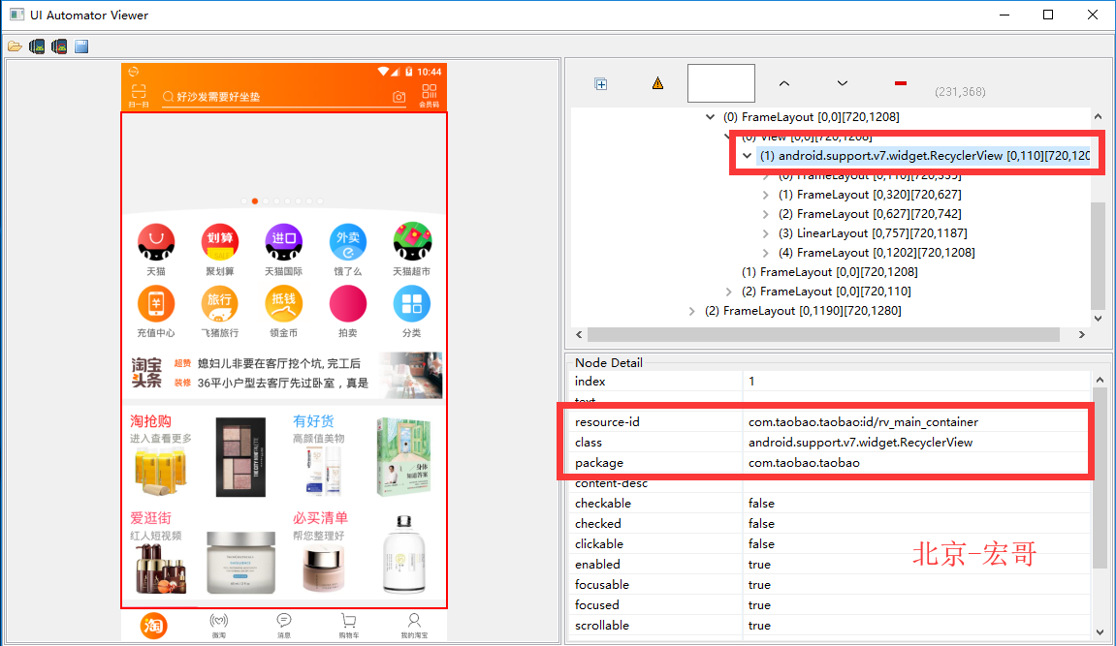Open the 我的淘宝 profile bottom tab
1116x646 pixels.
click(x=414, y=626)
